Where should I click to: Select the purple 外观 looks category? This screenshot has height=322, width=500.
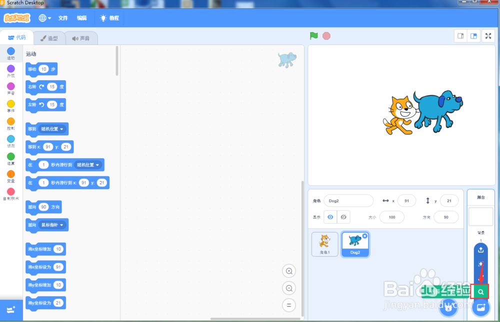pos(11,71)
